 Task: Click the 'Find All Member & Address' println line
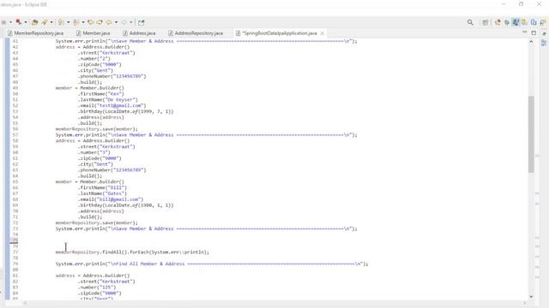[x=212, y=264]
